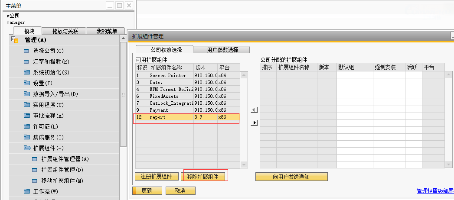Click the 扩展组件管理(D) window icon
The width and height of the screenshot is (454, 200).
pyautogui.click(x=34, y=170)
